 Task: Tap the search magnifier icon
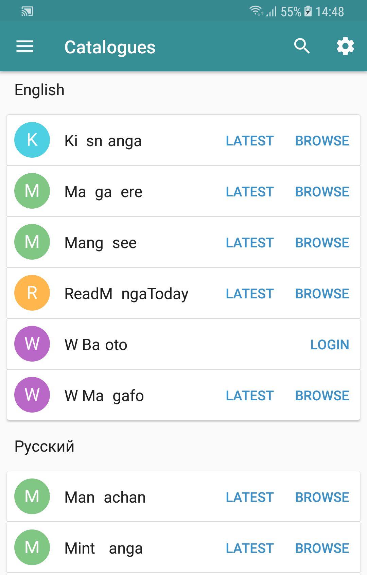click(x=302, y=46)
